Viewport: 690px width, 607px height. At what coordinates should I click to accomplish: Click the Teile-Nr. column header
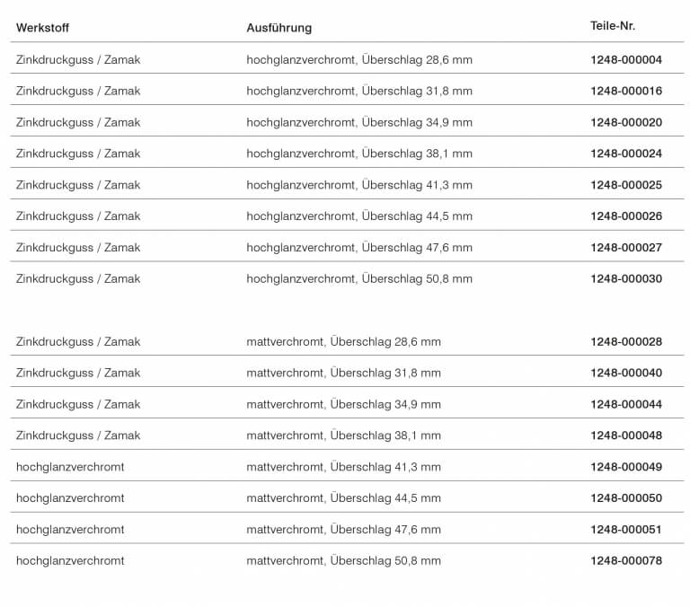coord(612,26)
